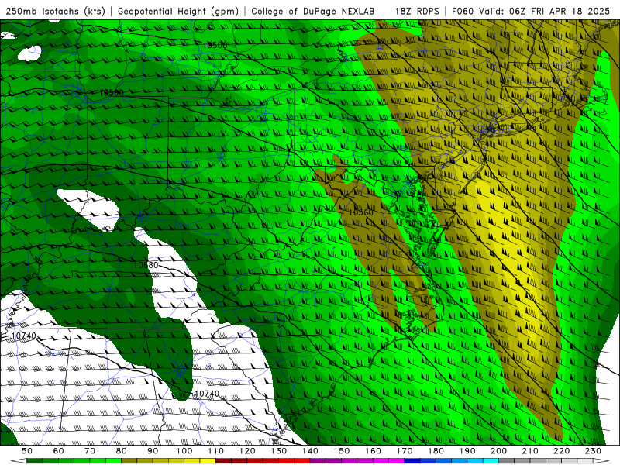Pick the dark red swatch starting at 110

point(223,460)
